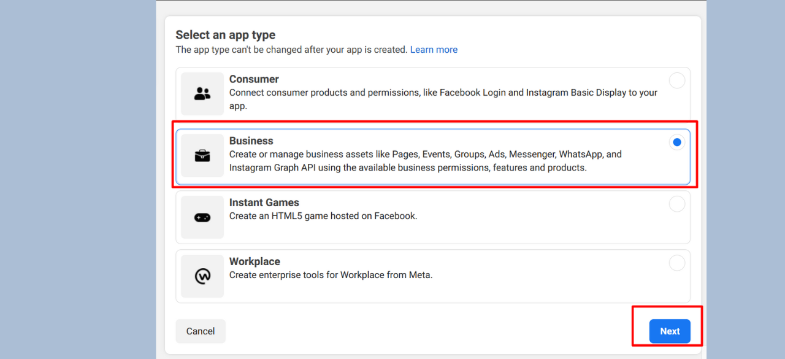Click 'Connect consumer products and permissions' description
This screenshot has height=359, width=785.
pyautogui.click(x=443, y=99)
